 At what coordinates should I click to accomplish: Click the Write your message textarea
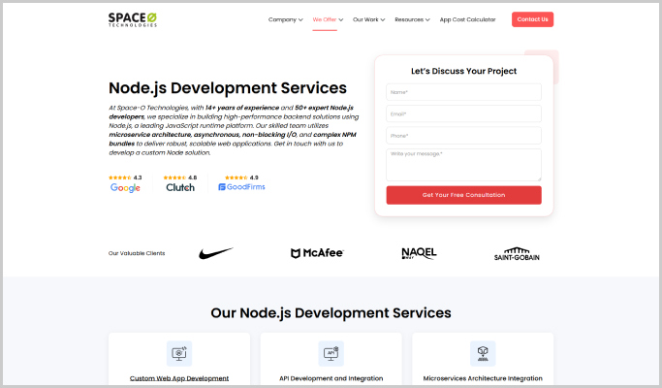pyautogui.click(x=463, y=165)
